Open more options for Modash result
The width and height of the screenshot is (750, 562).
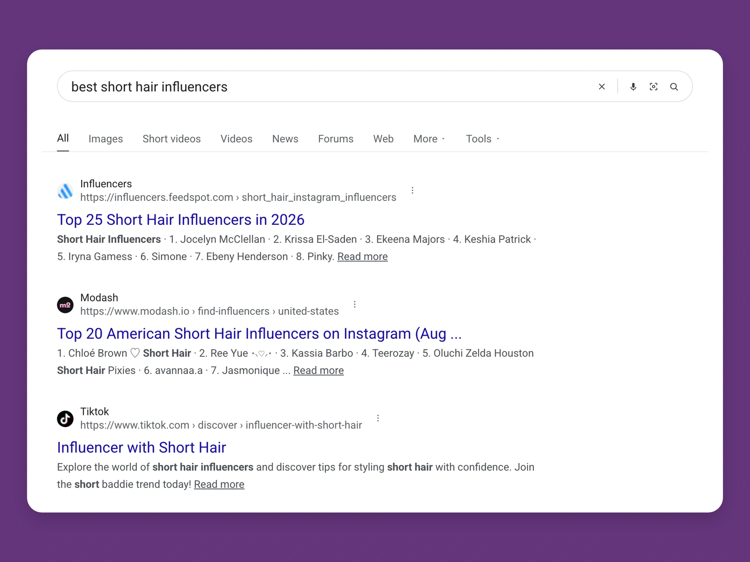click(355, 304)
